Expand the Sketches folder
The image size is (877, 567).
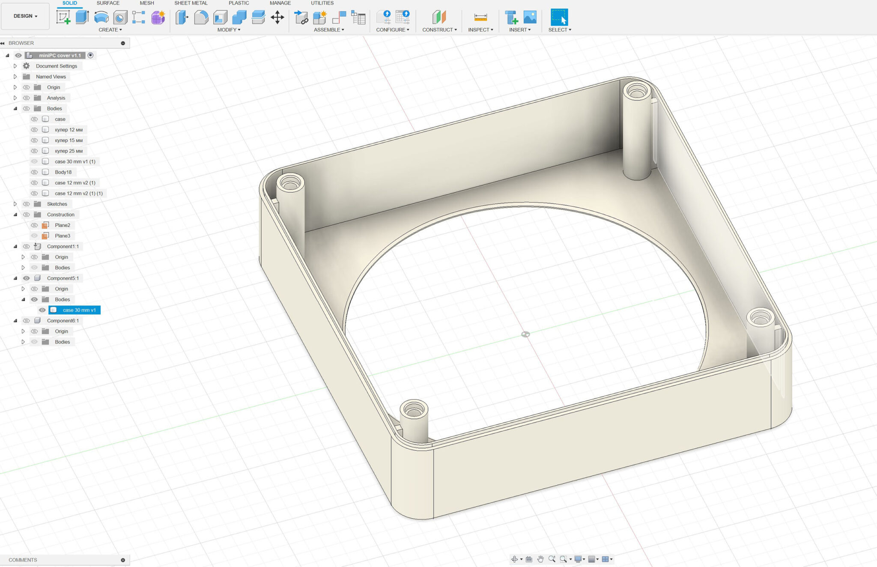(15, 204)
